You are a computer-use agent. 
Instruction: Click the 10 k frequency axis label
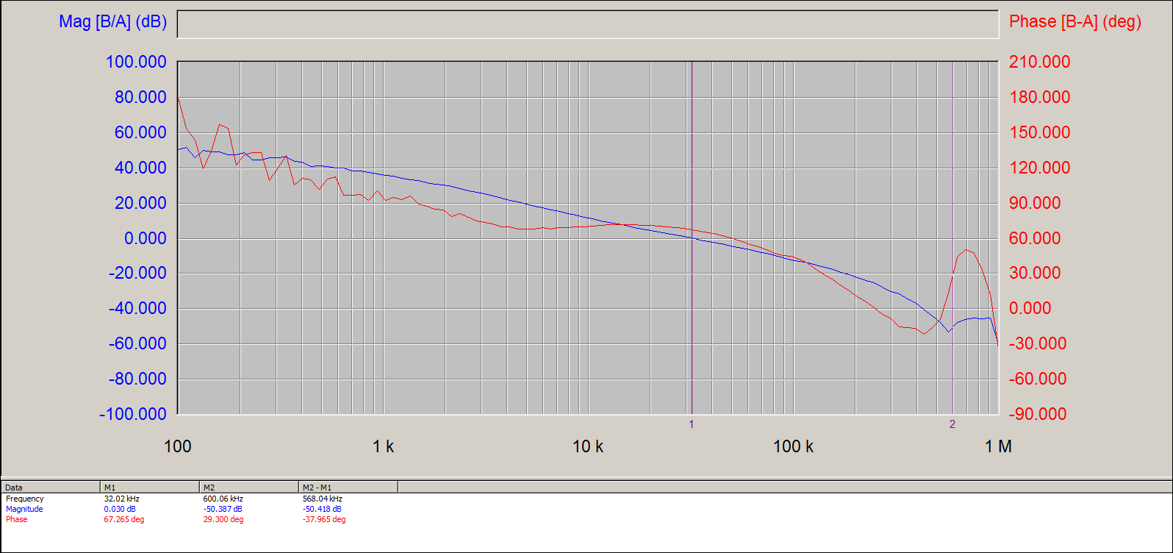click(588, 446)
